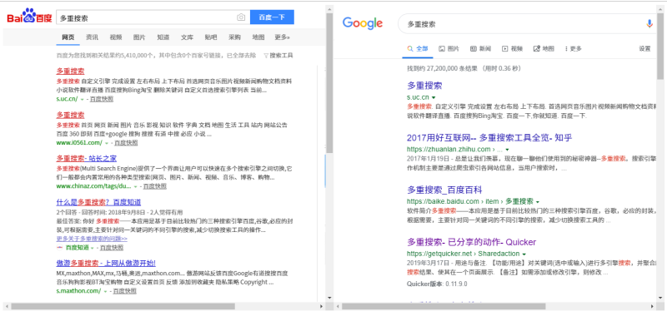Image resolution: width=667 pixels, height=311 pixels.
Task: Focus the Baidu search input box
Action: pyautogui.click(x=147, y=17)
